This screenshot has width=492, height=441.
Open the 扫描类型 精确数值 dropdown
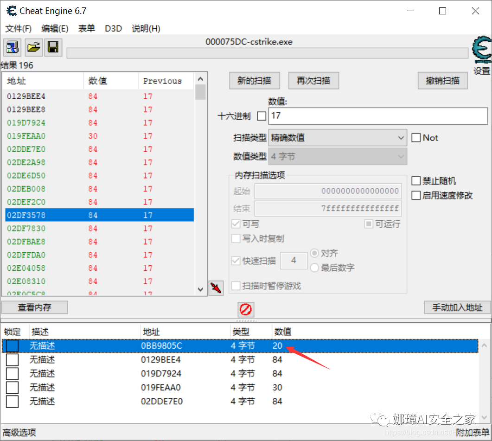click(x=338, y=138)
